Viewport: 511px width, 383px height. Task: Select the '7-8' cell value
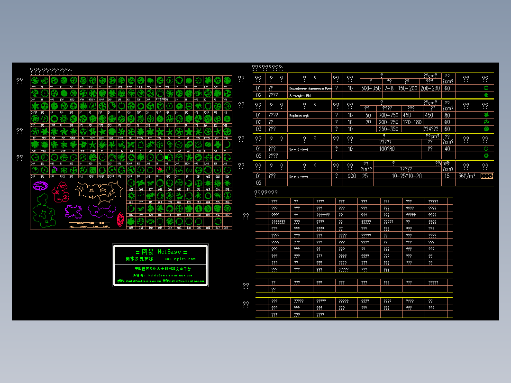[389, 88]
